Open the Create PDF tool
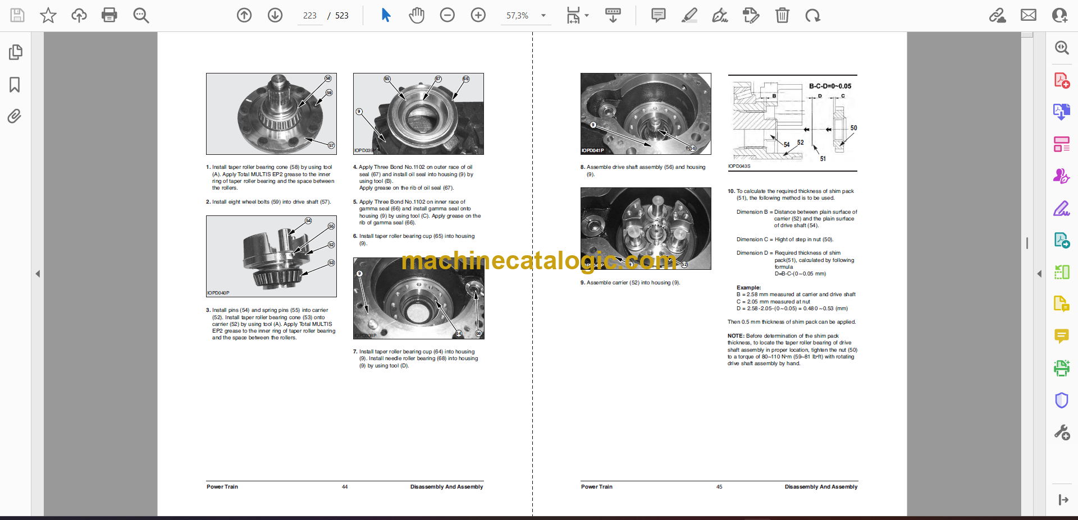Screen dimensions: 1078x520 click(x=1062, y=80)
